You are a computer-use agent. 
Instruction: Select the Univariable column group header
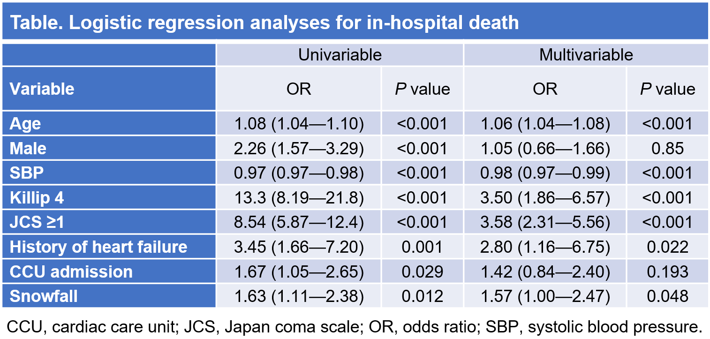(x=340, y=55)
